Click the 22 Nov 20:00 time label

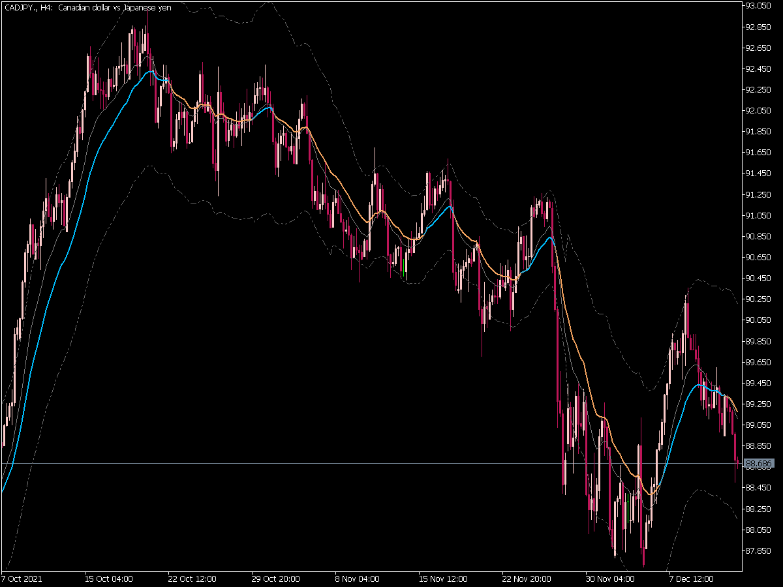click(527, 579)
